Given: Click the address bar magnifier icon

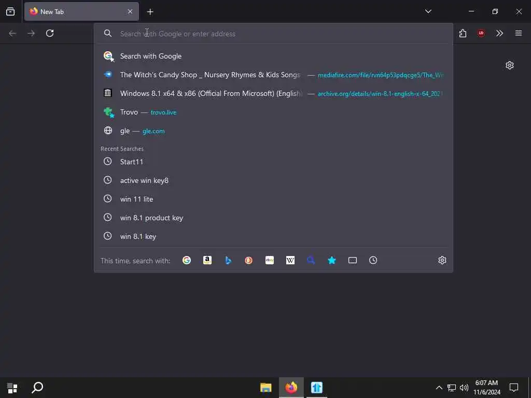Looking at the screenshot, I should [x=108, y=33].
